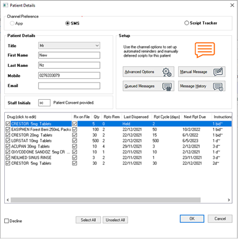Toggle the NEILMED SINUS RINSE checkbox
The width and height of the screenshot is (238, 239).
(8, 158)
